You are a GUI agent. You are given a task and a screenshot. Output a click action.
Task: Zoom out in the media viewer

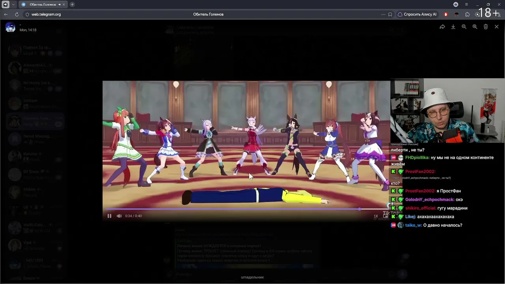coord(464,27)
